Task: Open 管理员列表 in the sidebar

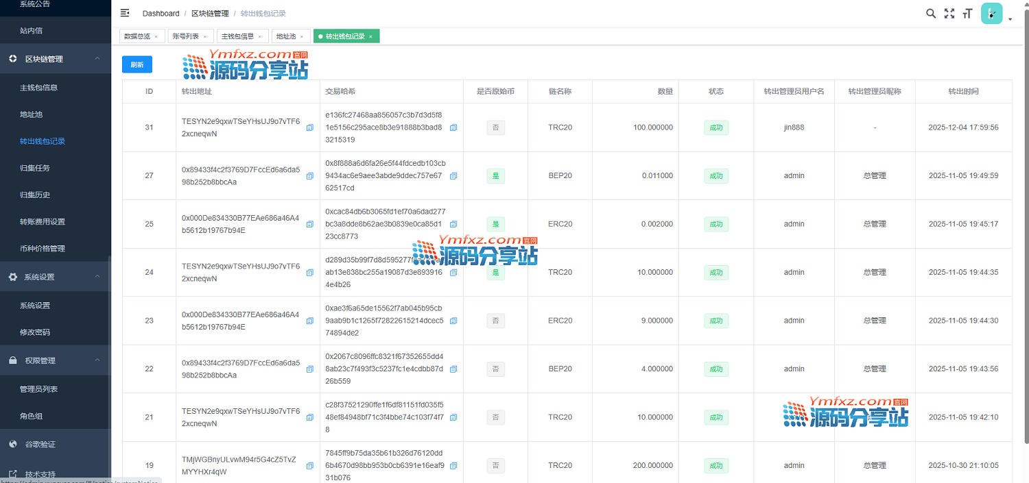Action: click(x=38, y=389)
